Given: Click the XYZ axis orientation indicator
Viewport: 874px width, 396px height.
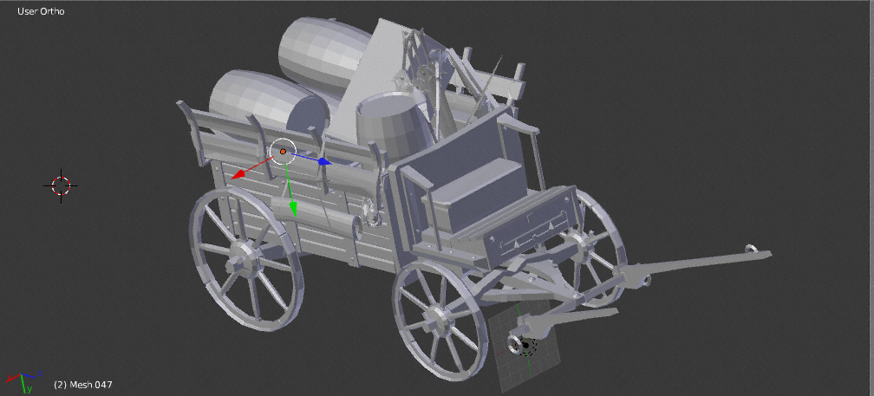Looking at the screenshot, I should (22, 380).
